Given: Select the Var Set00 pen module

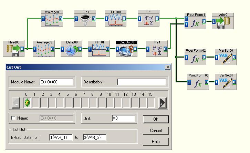Looking at the screenshot, I should [x=226, y=57].
